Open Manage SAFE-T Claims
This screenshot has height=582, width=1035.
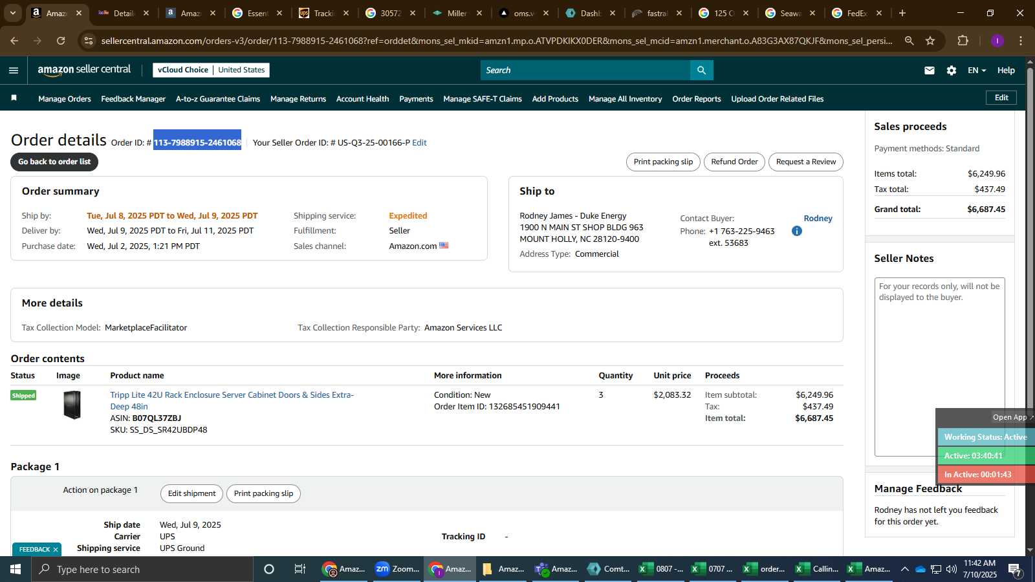pos(483,99)
